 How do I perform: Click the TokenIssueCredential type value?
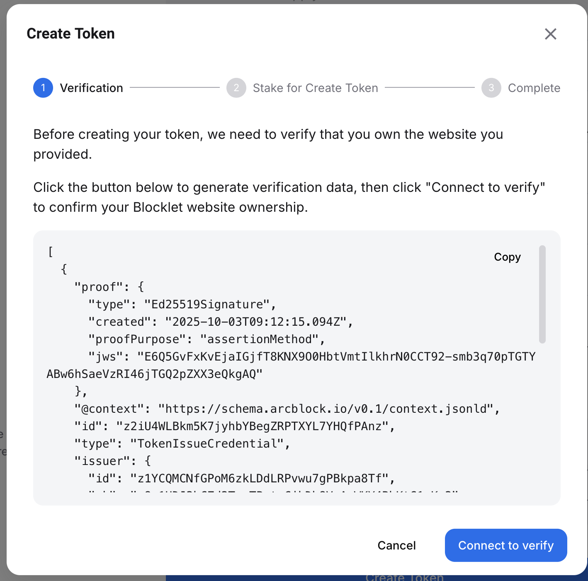207,444
